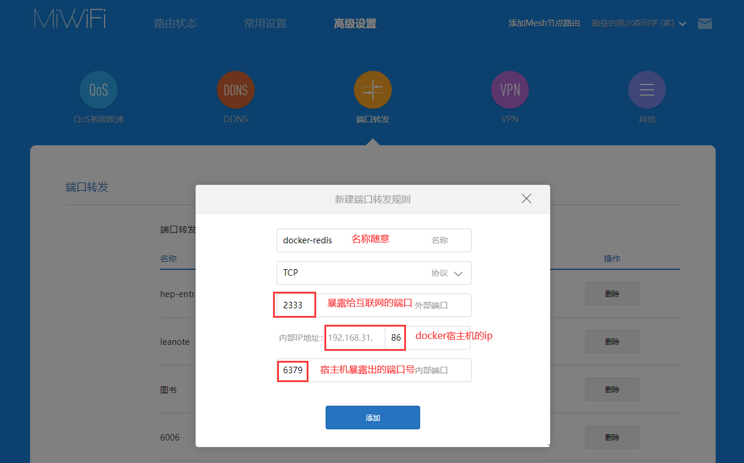Switch to 路由状态 tab
Screen dimensions: 744x463
pos(176,24)
